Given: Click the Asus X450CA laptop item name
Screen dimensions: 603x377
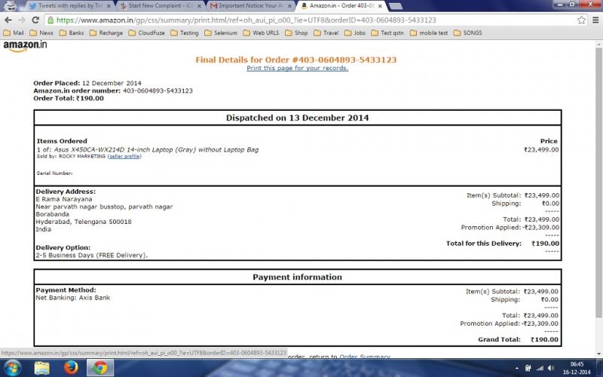Looking at the screenshot, I should pos(156,149).
